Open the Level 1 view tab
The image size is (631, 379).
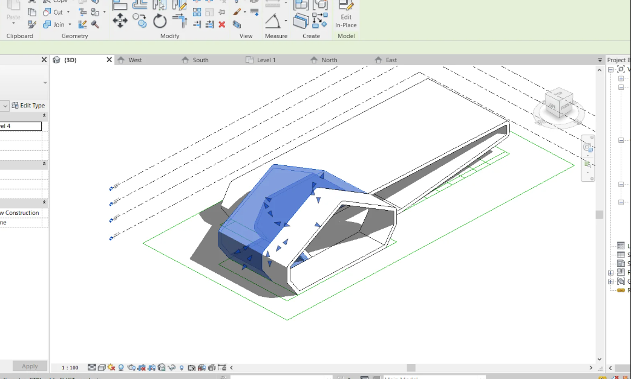pos(266,60)
